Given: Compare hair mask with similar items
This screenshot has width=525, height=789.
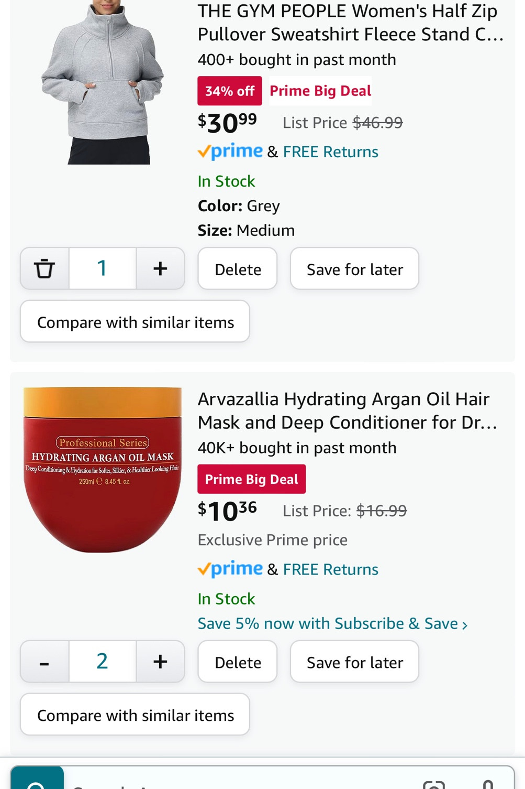Looking at the screenshot, I should [135, 714].
